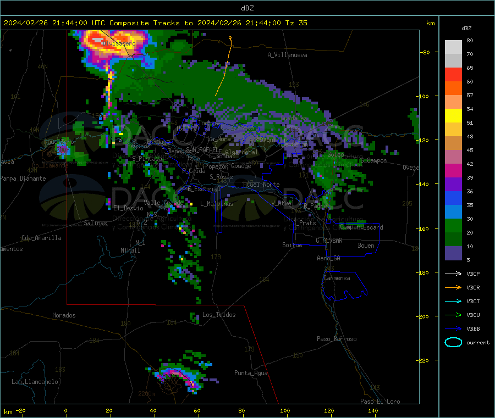
Task: Click the 35 dBZ blue color swatch
Action: (x=453, y=198)
